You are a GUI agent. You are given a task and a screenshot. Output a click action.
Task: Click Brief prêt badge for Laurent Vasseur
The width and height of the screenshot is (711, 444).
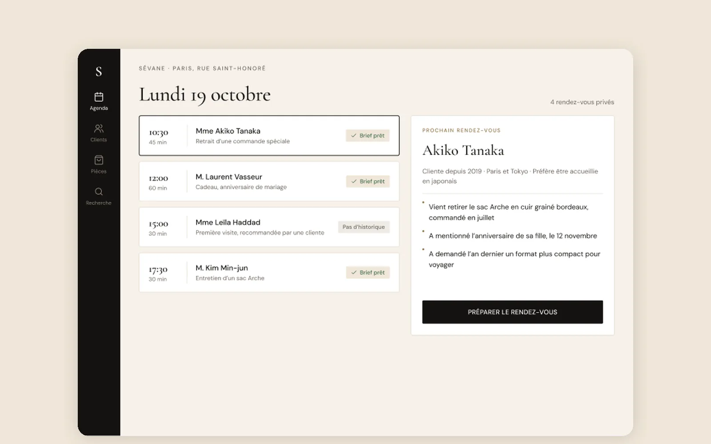click(x=367, y=181)
